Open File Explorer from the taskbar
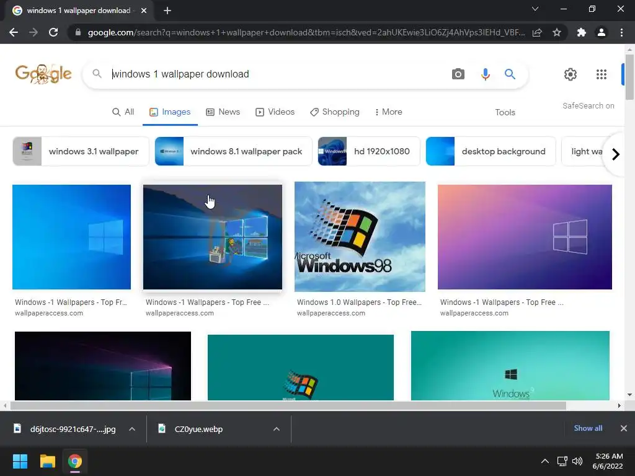 click(47, 461)
